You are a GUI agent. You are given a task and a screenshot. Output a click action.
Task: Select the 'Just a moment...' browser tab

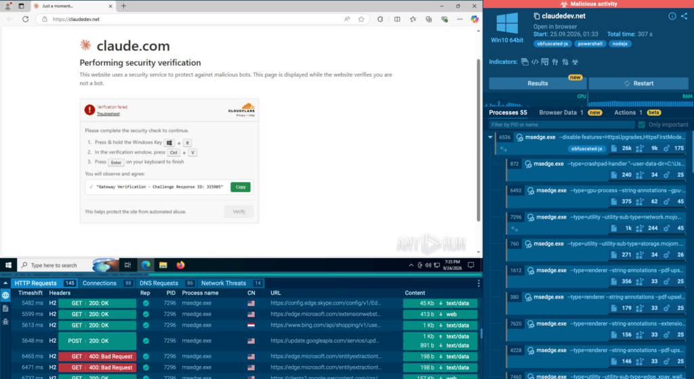pos(73,5)
